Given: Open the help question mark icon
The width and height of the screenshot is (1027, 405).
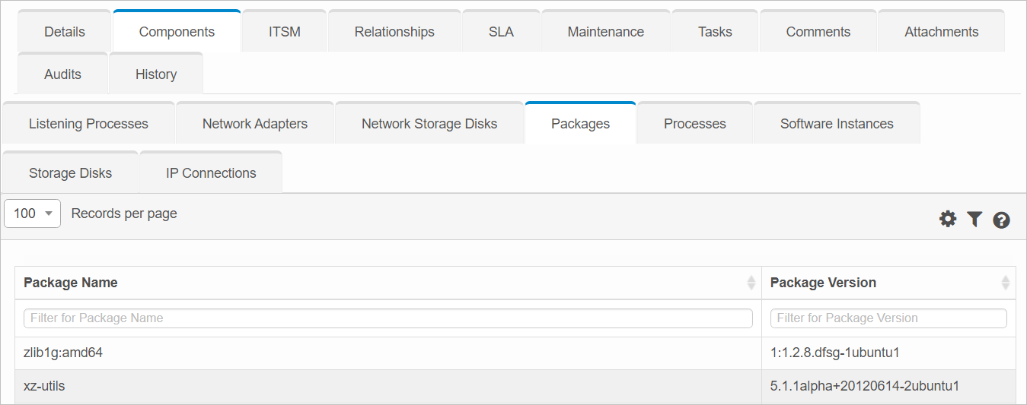Looking at the screenshot, I should pos(1002,220).
